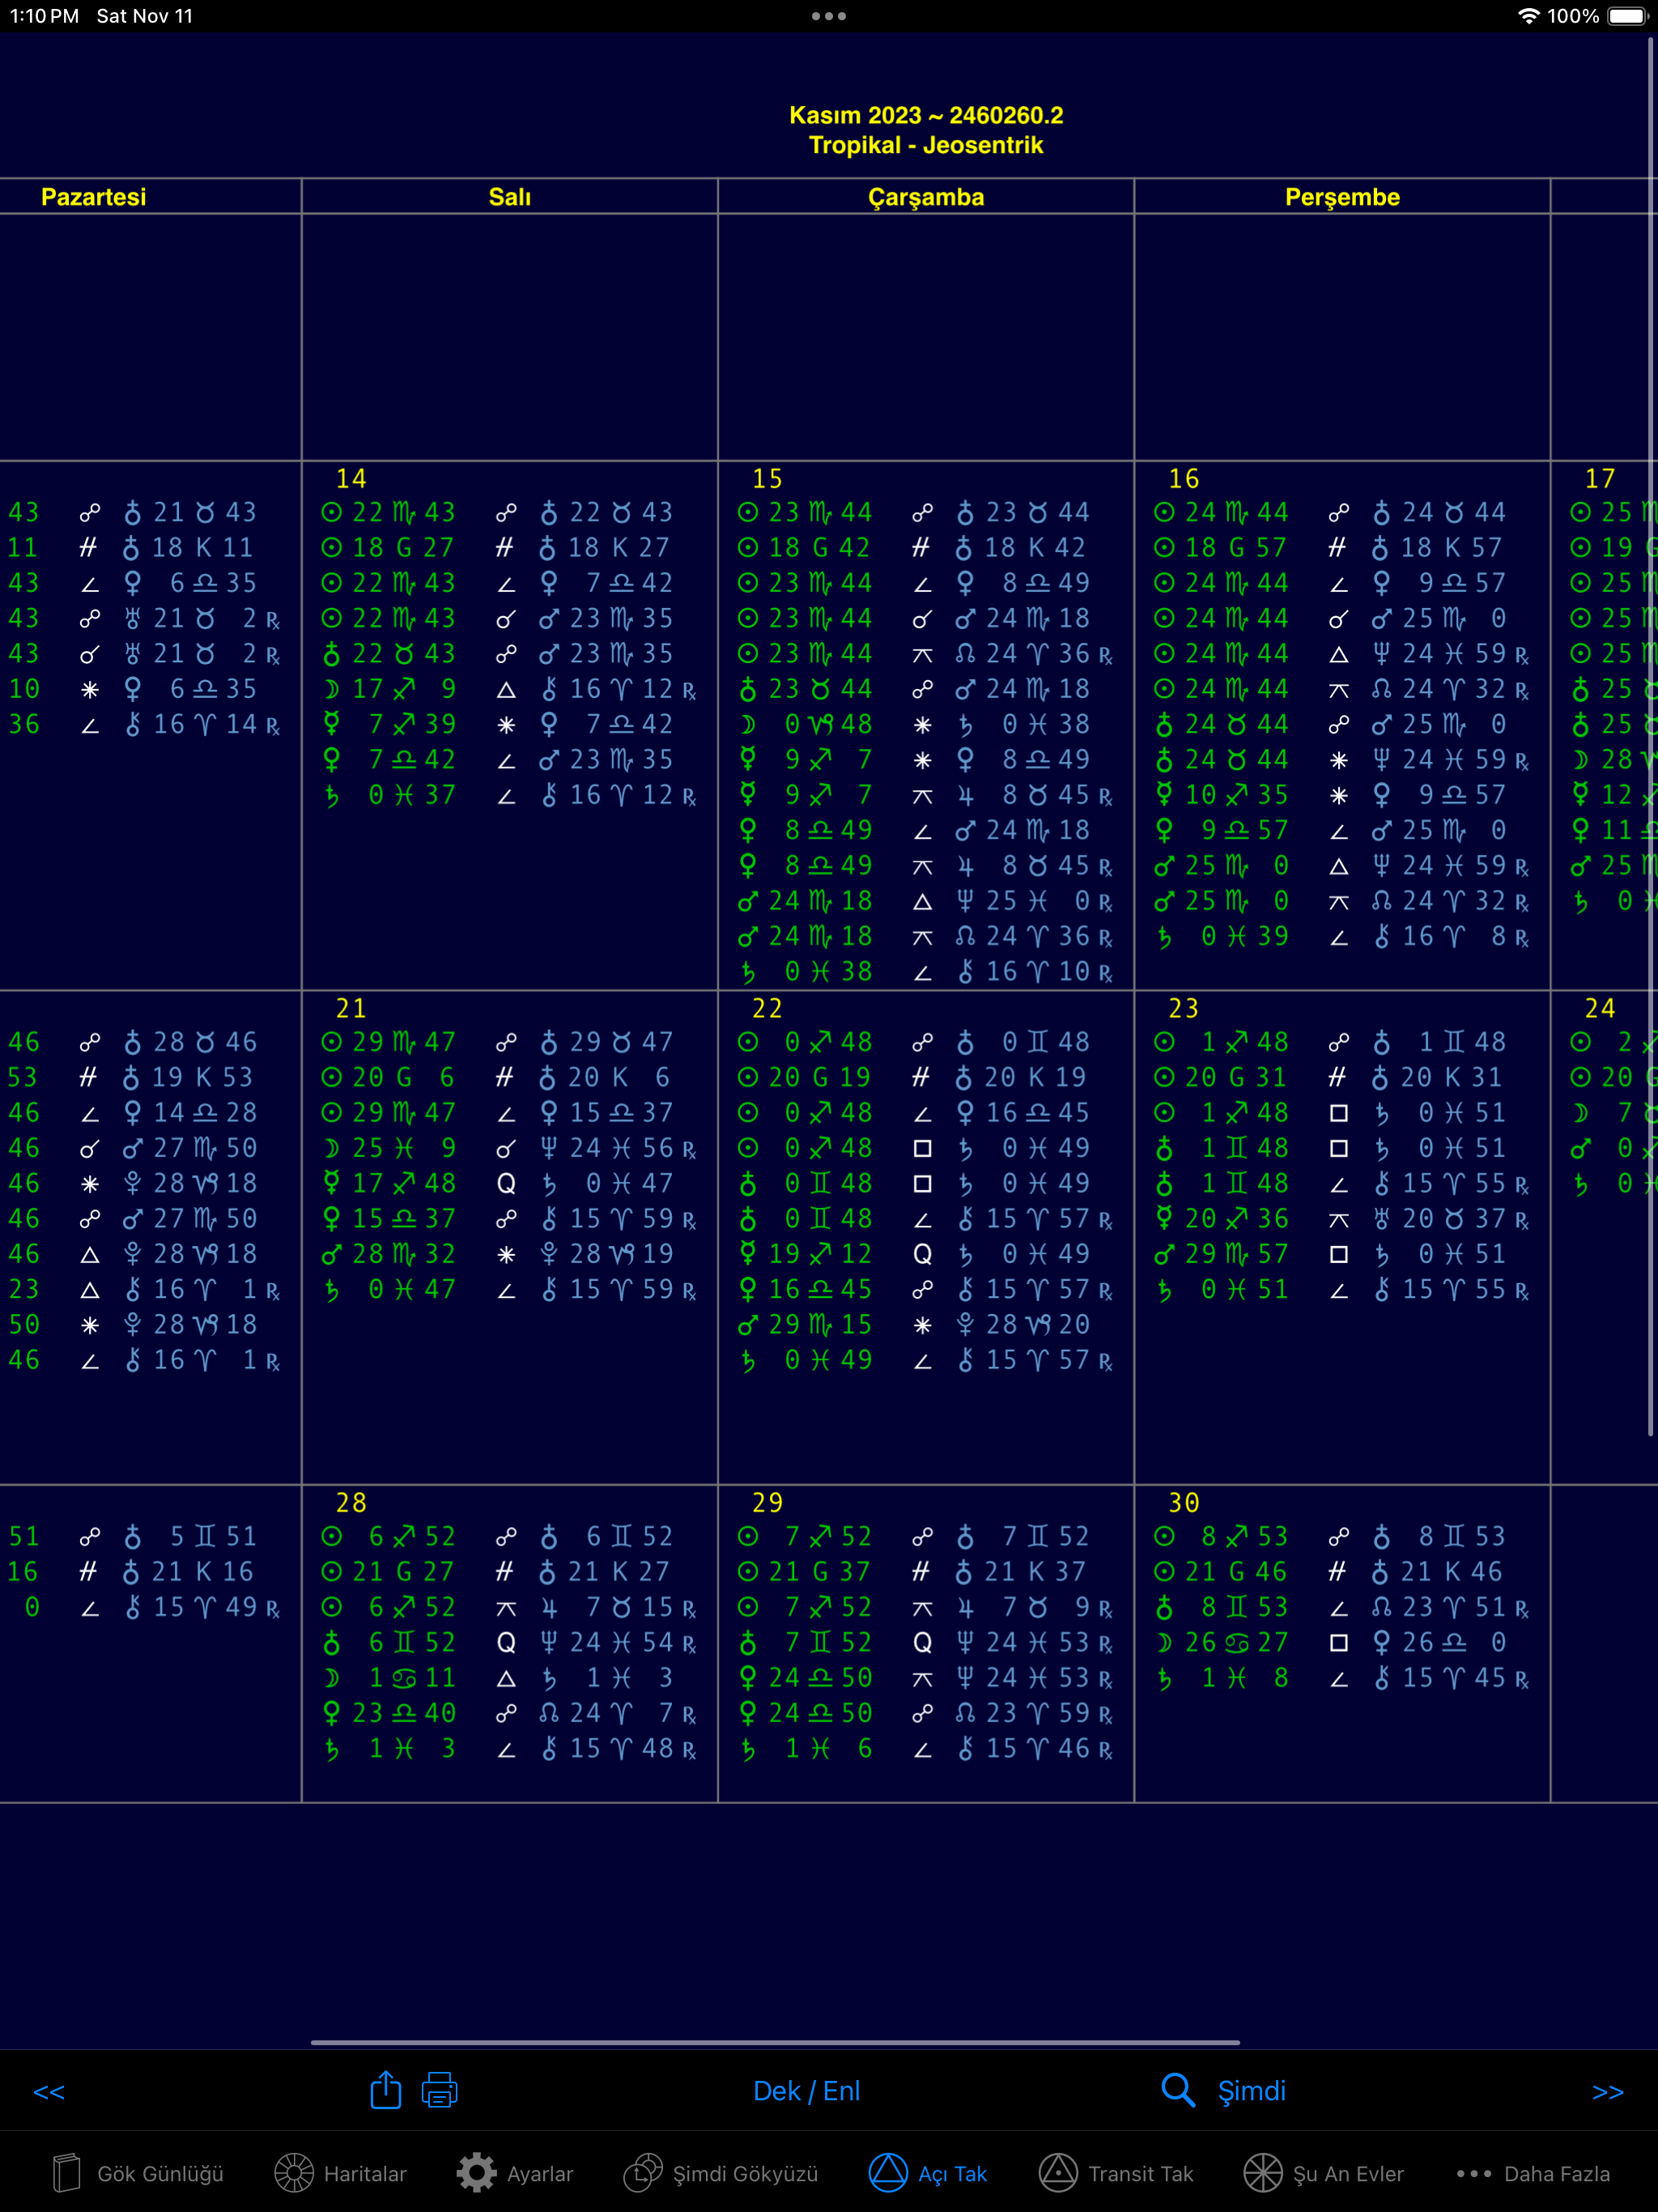
Task: Select day 21 in the calendar
Action: pos(351,1008)
